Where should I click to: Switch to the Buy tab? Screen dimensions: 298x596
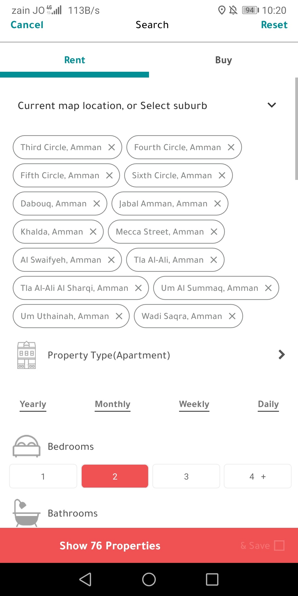click(223, 60)
